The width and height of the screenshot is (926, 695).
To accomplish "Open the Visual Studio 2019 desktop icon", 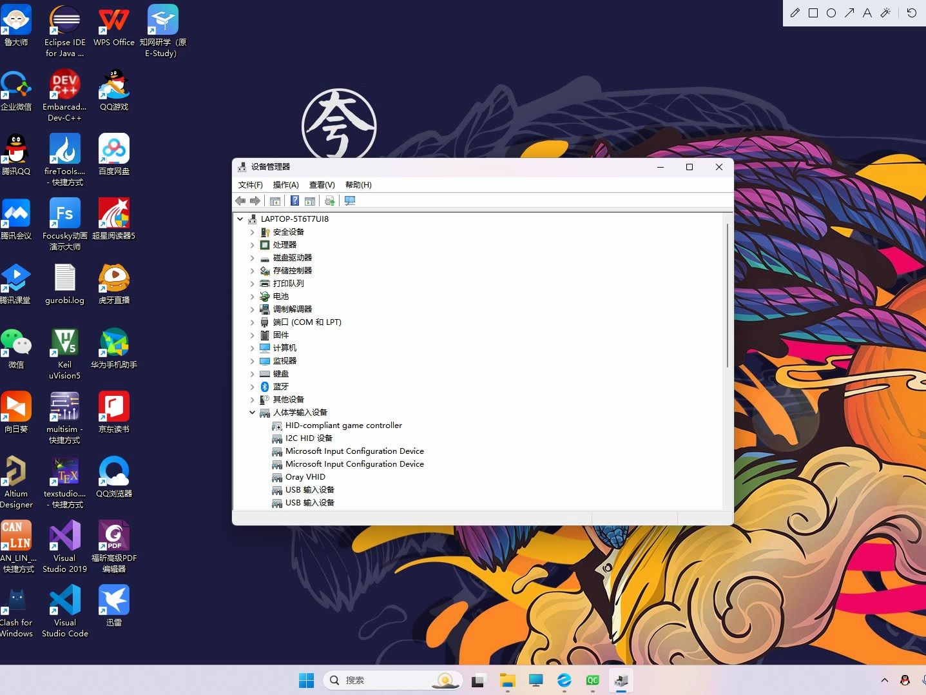I will click(64, 547).
